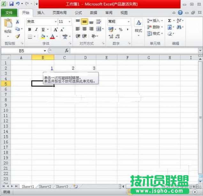
Task: Decrease decimal places
Action: pyautogui.click(x=117, y=36)
